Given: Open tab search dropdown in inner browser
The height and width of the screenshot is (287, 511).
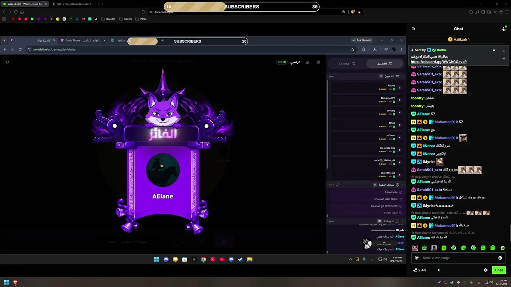Looking at the screenshot, I should (x=4, y=40).
